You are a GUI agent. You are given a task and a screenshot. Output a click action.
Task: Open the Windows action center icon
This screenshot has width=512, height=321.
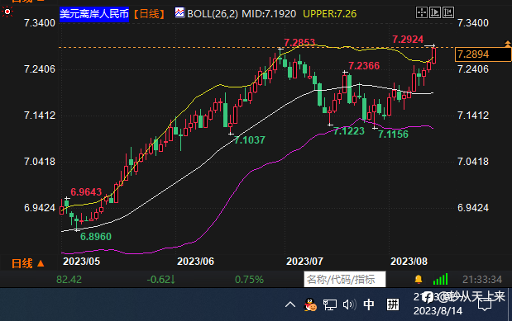(x=485, y=305)
